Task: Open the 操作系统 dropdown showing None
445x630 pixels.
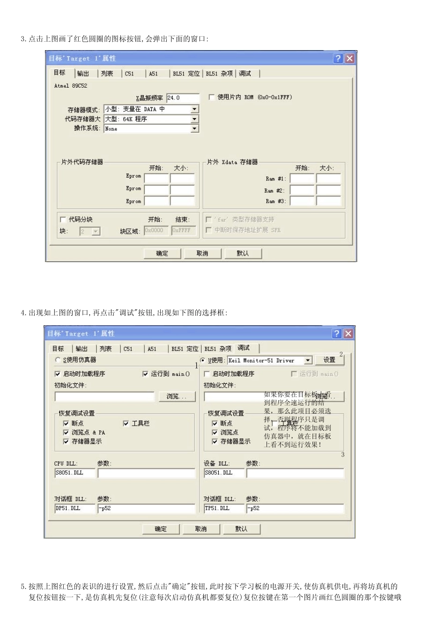Action: tap(194, 128)
